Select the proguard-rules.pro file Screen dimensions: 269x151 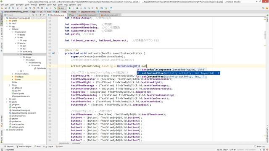point(21,96)
